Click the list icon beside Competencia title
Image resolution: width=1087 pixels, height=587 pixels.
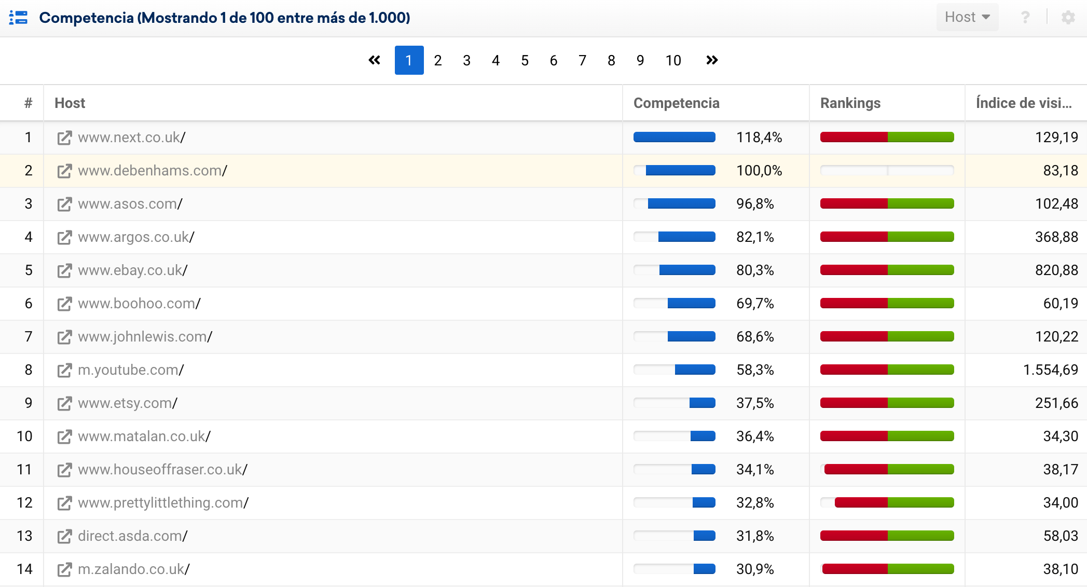click(x=18, y=18)
